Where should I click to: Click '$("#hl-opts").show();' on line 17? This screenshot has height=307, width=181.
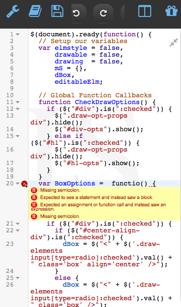point(97,163)
